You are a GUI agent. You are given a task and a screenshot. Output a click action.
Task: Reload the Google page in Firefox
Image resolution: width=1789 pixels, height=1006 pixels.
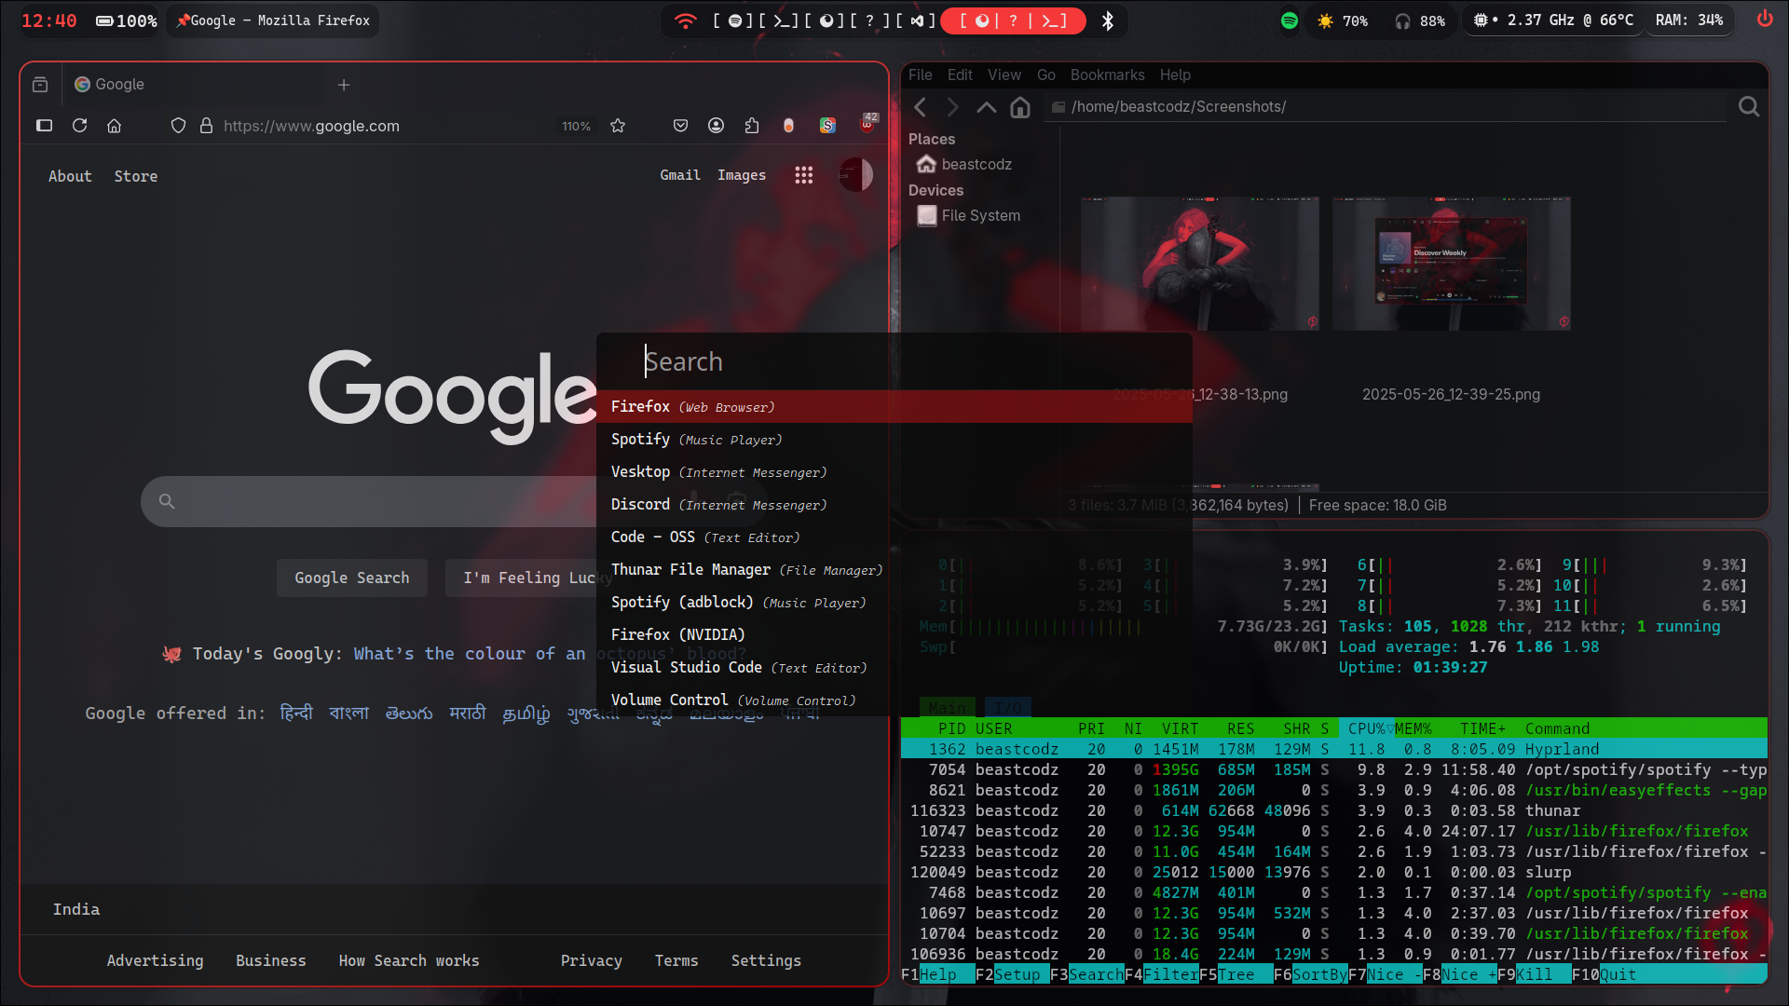79,126
